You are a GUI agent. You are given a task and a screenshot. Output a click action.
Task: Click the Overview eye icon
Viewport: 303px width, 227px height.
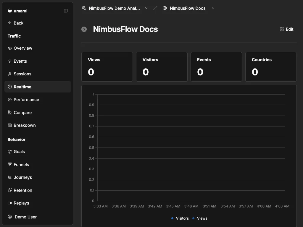pyautogui.click(x=10, y=48)
